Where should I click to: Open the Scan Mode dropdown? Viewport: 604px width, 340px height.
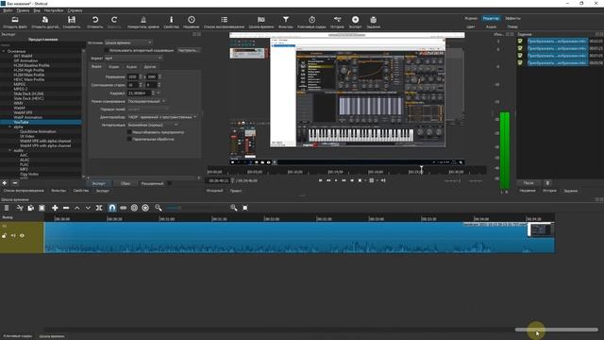point(147,101)
